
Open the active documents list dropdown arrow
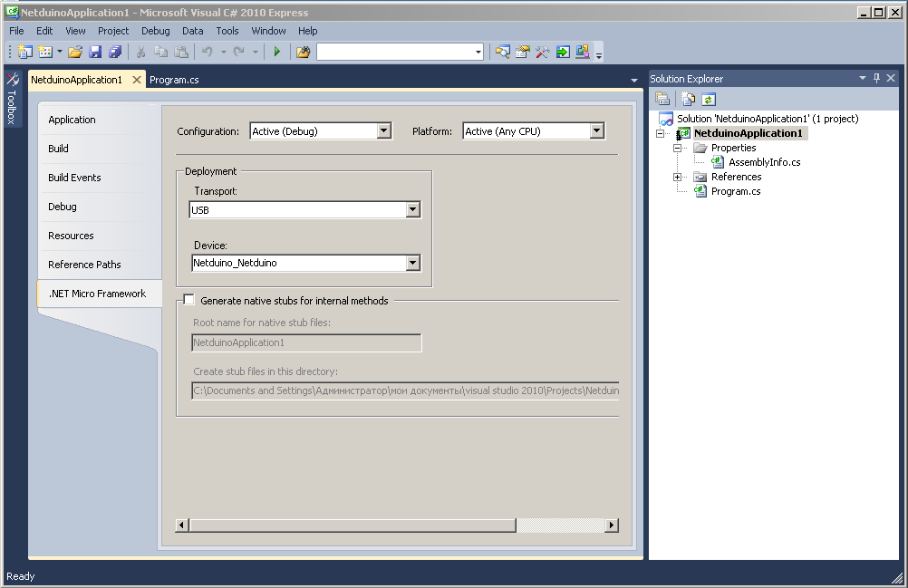634,80
